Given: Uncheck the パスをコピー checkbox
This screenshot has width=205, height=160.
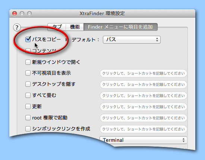Looking at the screenshot, I should point(28,39).
